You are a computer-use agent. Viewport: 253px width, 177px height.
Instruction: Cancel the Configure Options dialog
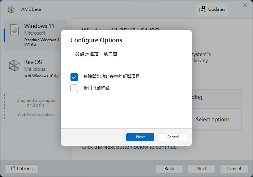click(x=173, y=137)
